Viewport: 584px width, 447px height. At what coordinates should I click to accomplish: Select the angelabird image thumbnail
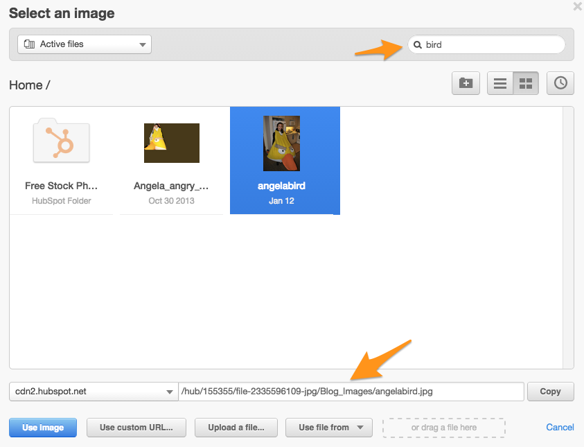pos(281,143)
